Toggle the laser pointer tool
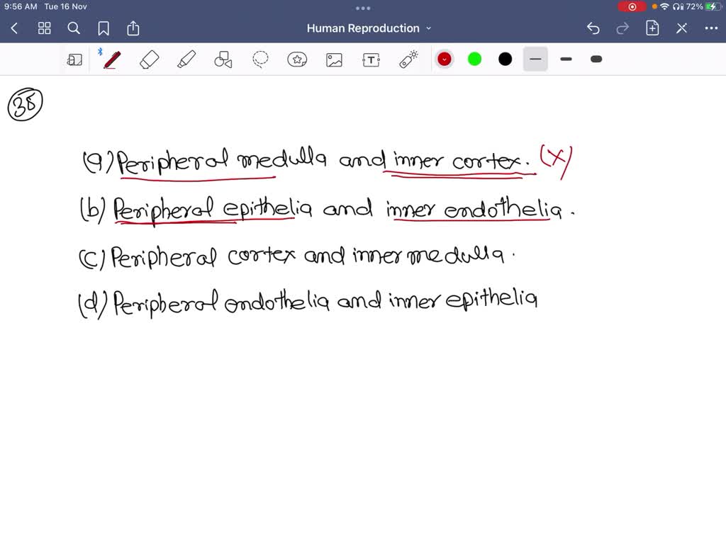The height and width of the screenshot is (544, 726). coord(408,59)
